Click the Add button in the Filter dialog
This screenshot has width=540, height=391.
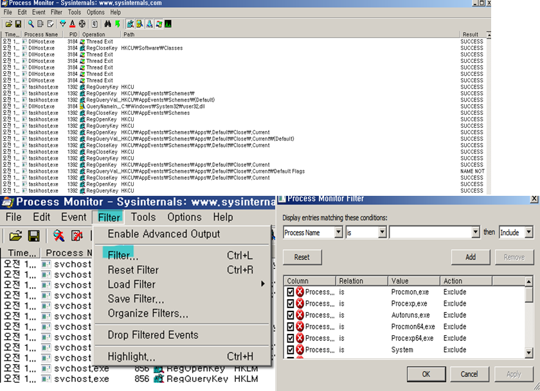[x=471, y=257]
